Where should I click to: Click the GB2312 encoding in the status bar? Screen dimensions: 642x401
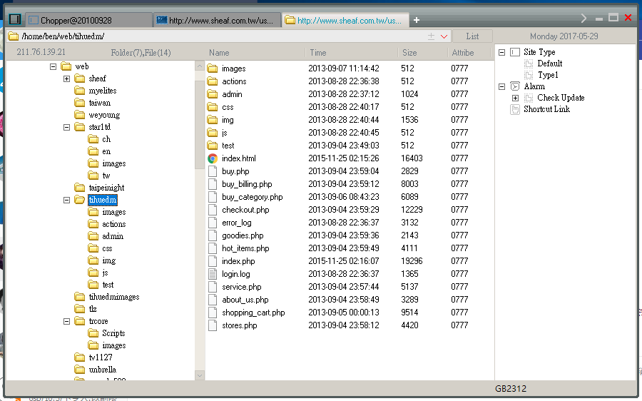511,389
